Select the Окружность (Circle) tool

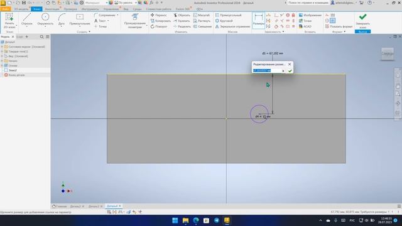45,19
